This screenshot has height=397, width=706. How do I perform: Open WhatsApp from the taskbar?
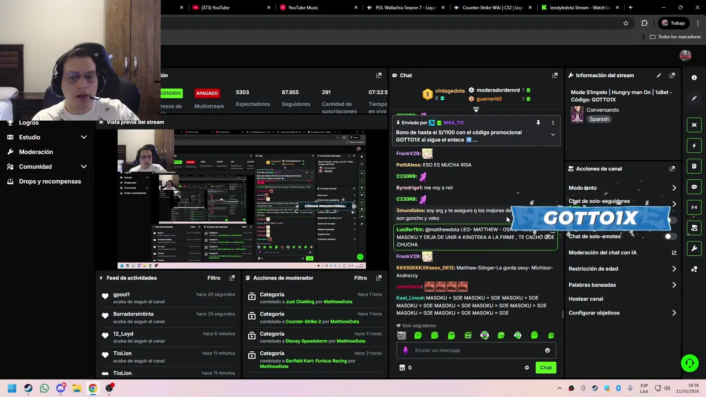click(44, 388)
